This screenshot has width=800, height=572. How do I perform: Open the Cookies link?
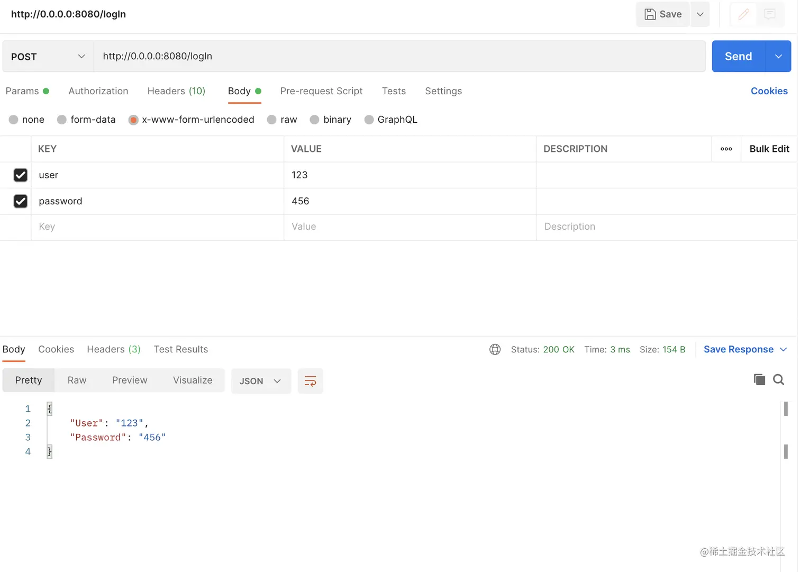(x=769, y=91)
